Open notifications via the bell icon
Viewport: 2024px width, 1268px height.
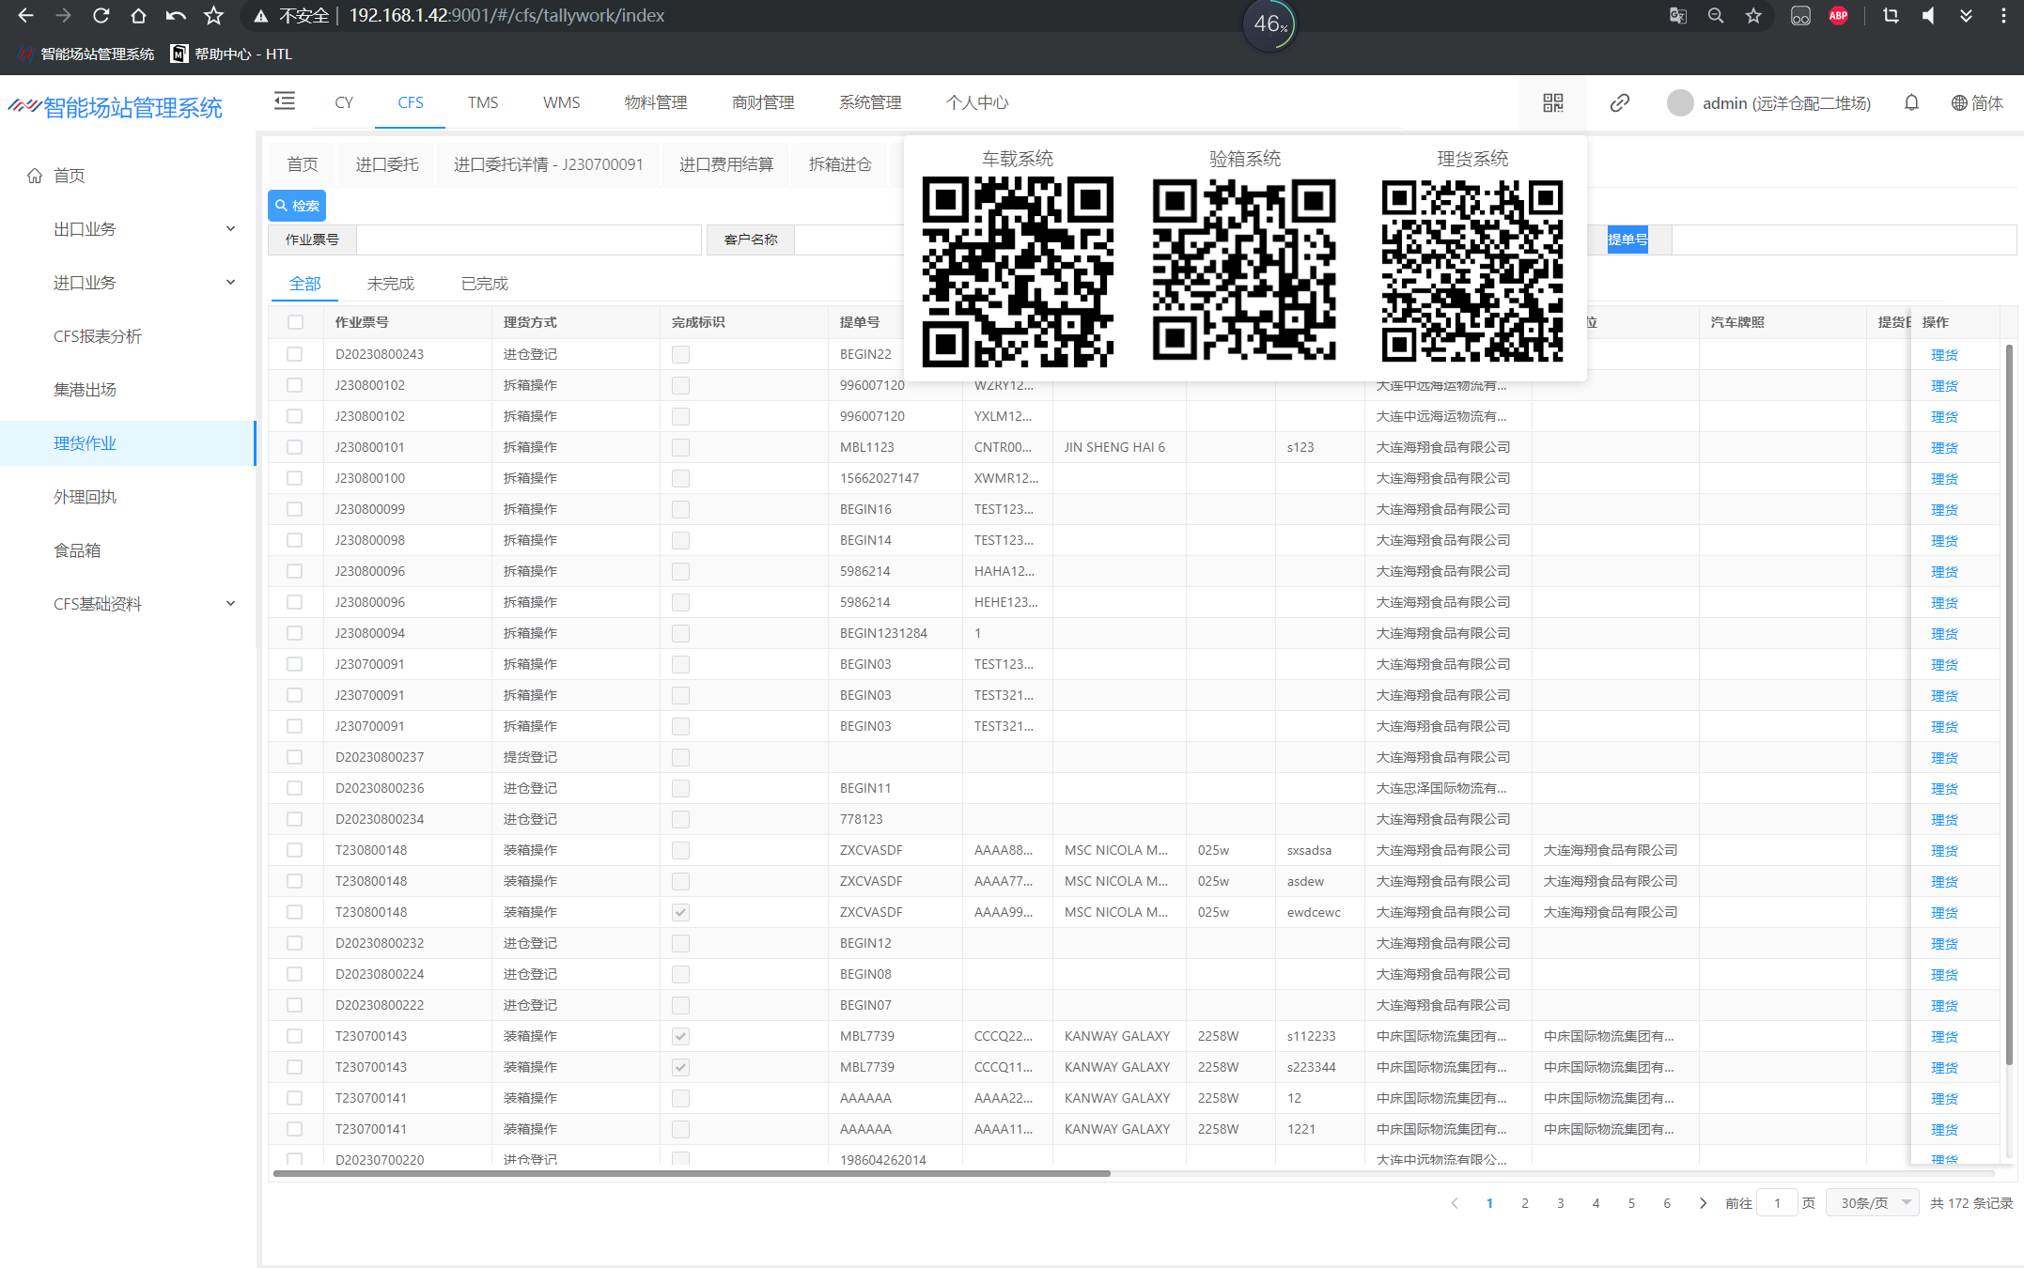(1911, 103)
